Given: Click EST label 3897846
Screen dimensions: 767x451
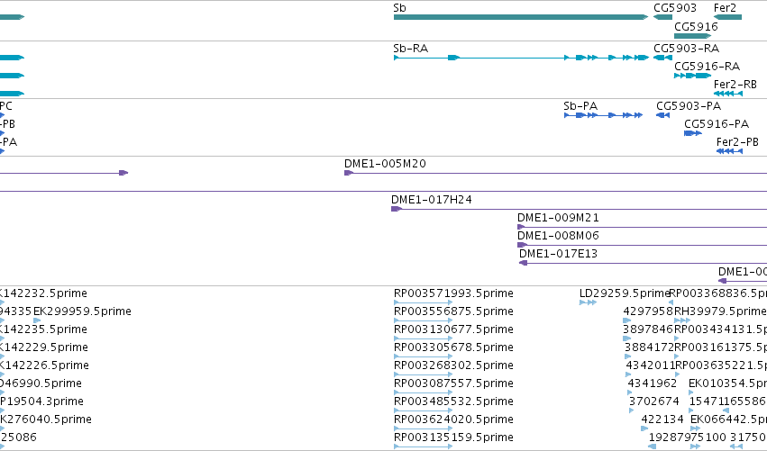Looking at the screenshot, I should 648,329.
